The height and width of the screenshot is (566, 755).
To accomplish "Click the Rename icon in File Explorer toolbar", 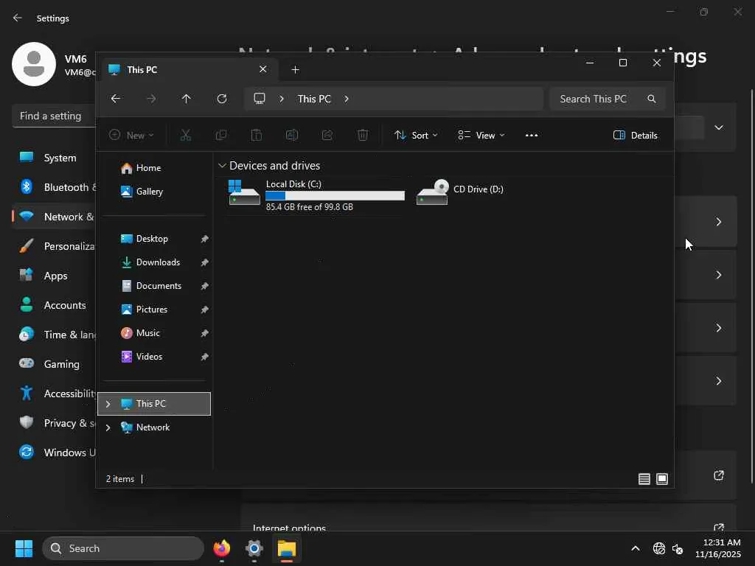I will point(292,136).
